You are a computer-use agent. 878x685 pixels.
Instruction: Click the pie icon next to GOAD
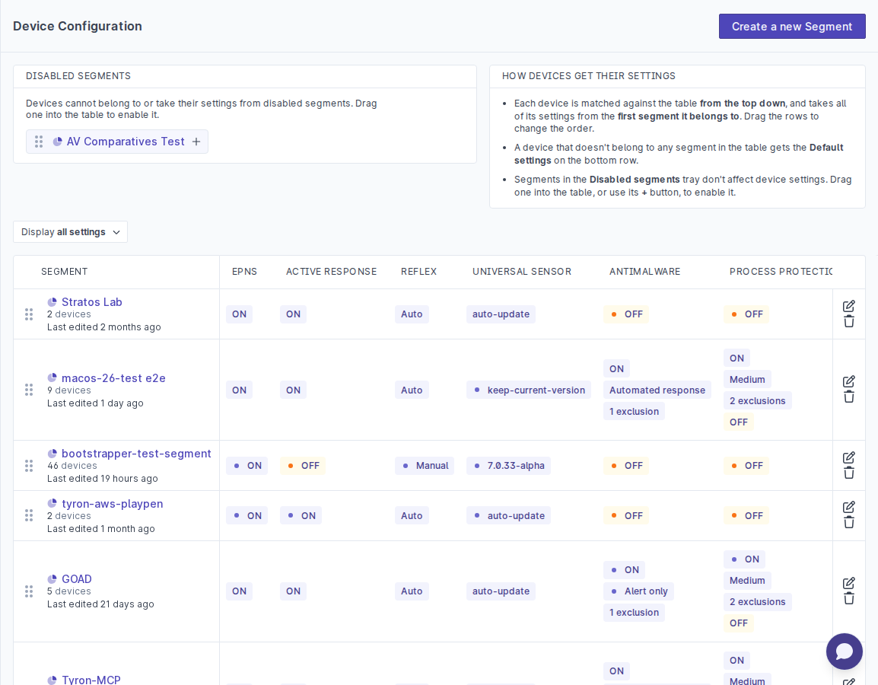52,578
